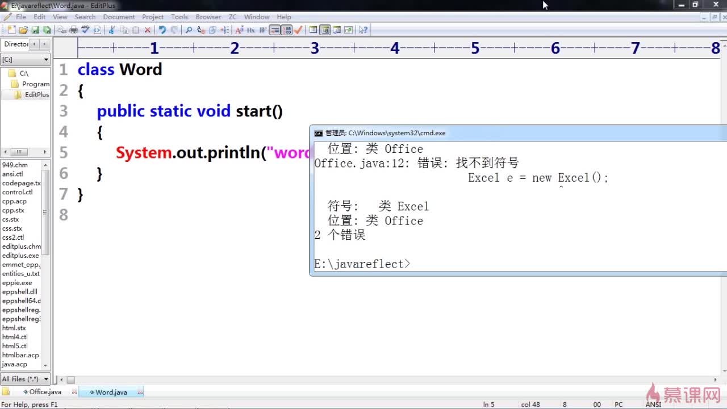This screenshot has width=727, height=409.
Task: Open the File menu
Action: pos(21,16)
